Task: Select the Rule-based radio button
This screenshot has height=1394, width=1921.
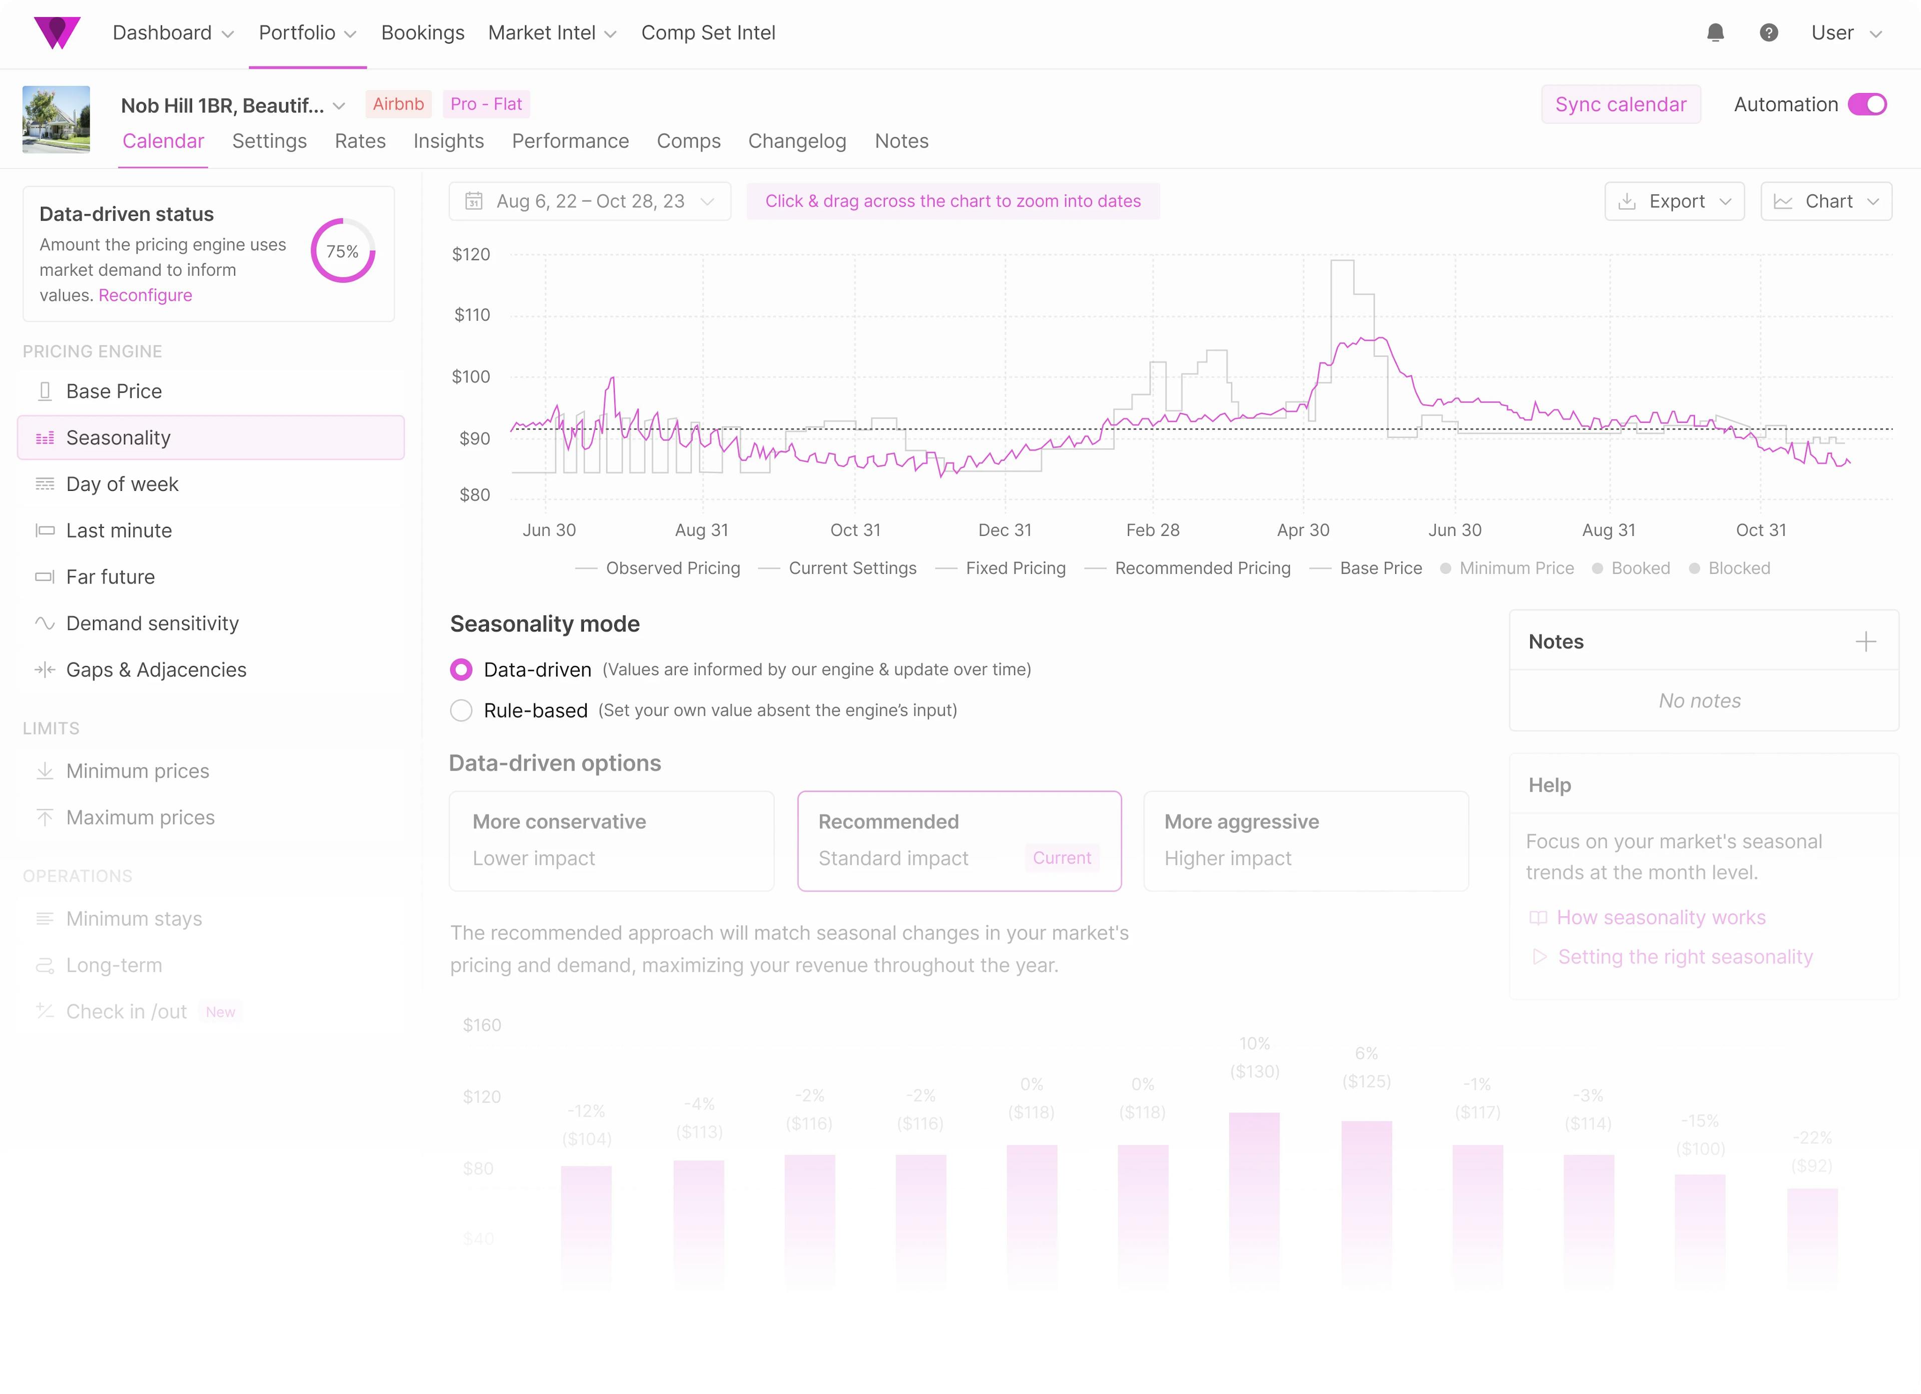Action: pyautogui.click(x=461, y=711)
